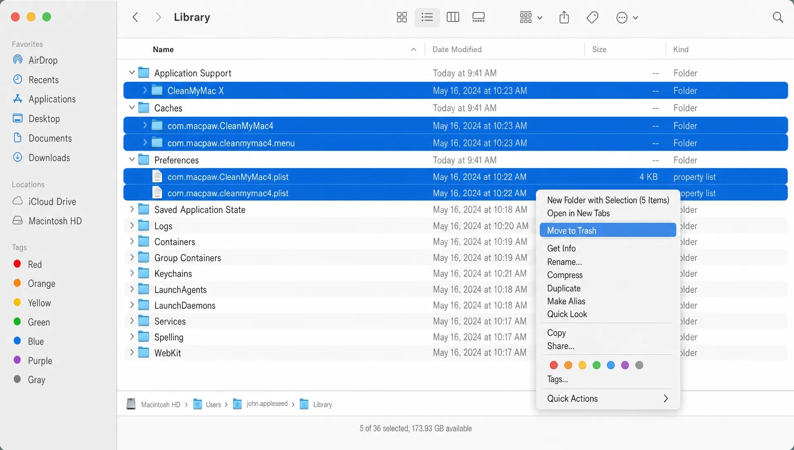Apply purple tag in context menu

click(625, 365)
